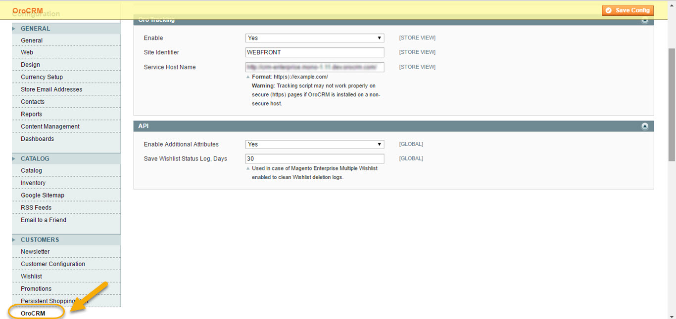Image resolution: width=676 pixels, height=319 pixels.
Task: Open the Web configuration tab
Action: coord(66,52)
